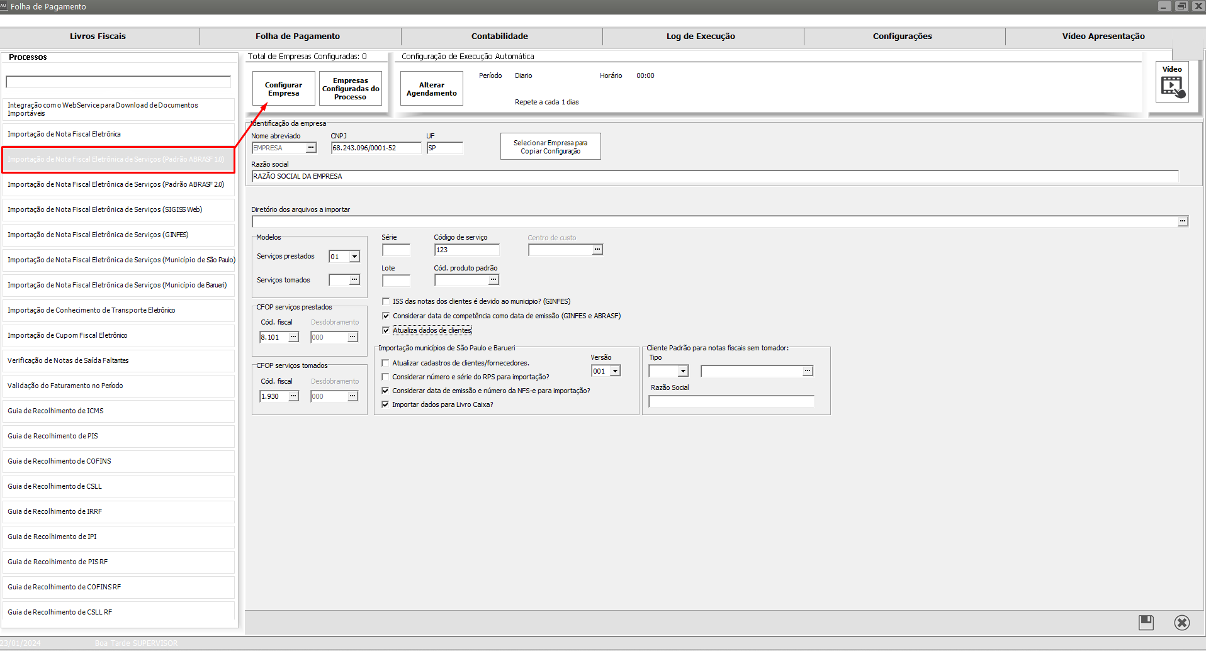Select Importação de Nota Fiscal Eletrônica process
Screen dimensions: 1206x651
[x=118, y=135]
